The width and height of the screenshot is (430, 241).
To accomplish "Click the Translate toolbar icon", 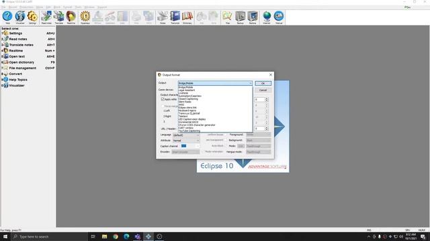I will pos(58,17).
